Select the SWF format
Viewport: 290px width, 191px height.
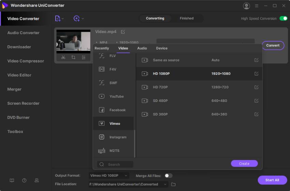pyautogui.click(x=113, y=83)
